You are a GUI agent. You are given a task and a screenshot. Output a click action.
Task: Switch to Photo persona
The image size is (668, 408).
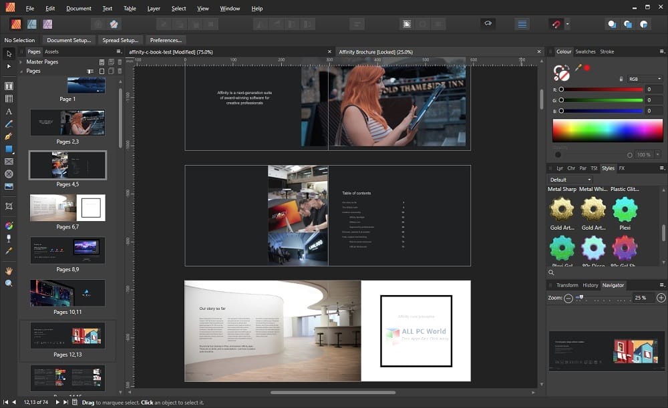(47, 24)
